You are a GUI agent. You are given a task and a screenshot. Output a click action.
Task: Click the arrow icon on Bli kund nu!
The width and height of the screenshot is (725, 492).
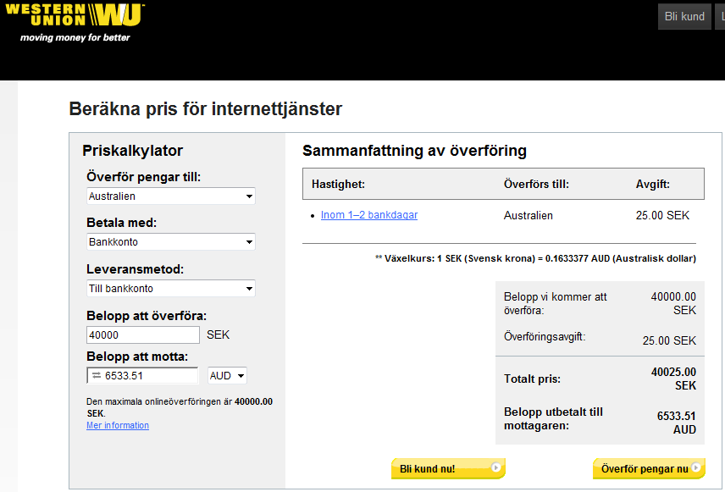(496, 467)
